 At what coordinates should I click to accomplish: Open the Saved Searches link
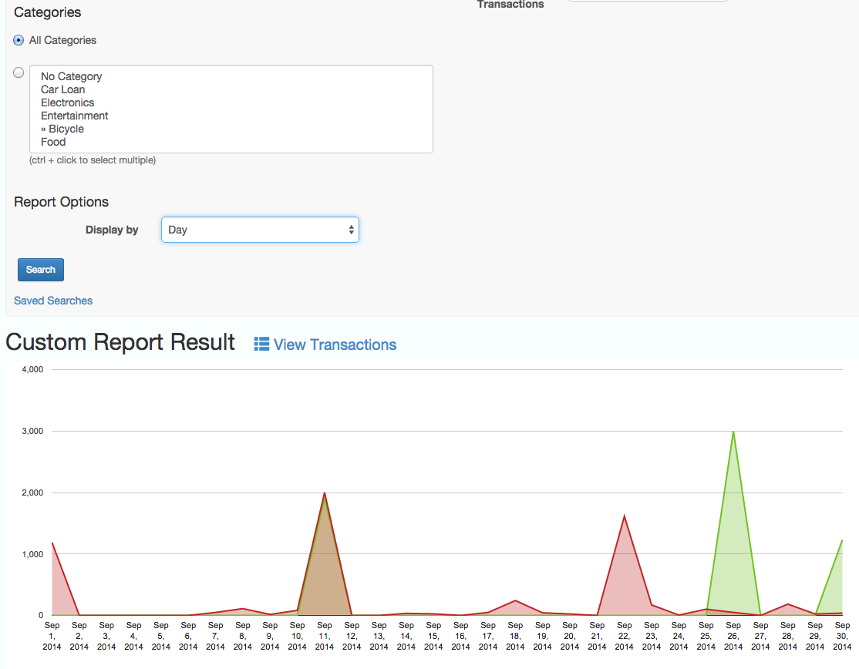[x=53, y=301]
